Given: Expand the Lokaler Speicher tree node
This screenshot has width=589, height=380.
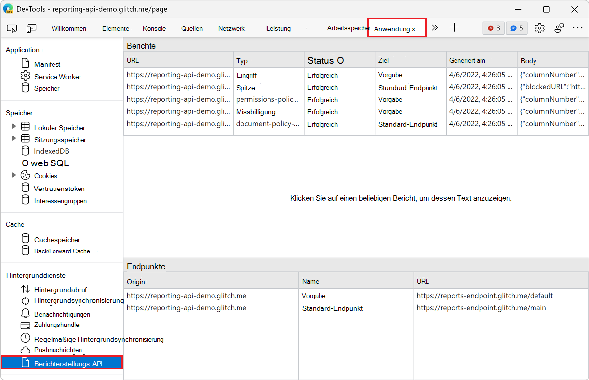Looking at the screenshot, I should (14, 127).
